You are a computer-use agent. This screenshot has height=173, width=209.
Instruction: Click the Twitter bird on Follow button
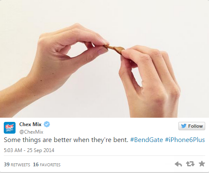[183, 126]
